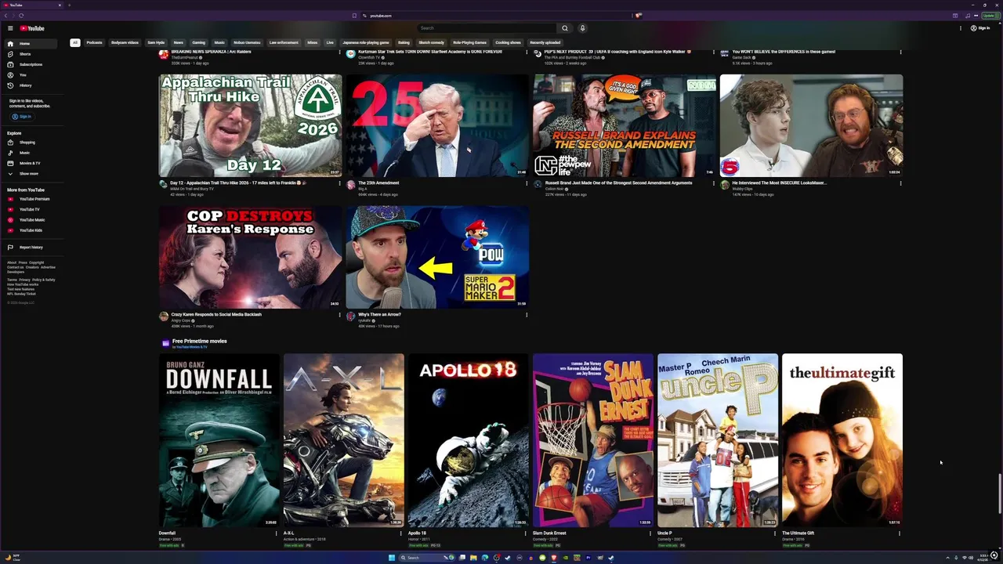The width and height of the screenshot is (1003, 564).
Task: Open the YouTube hamburger guide menu
Action: point(10,28)
